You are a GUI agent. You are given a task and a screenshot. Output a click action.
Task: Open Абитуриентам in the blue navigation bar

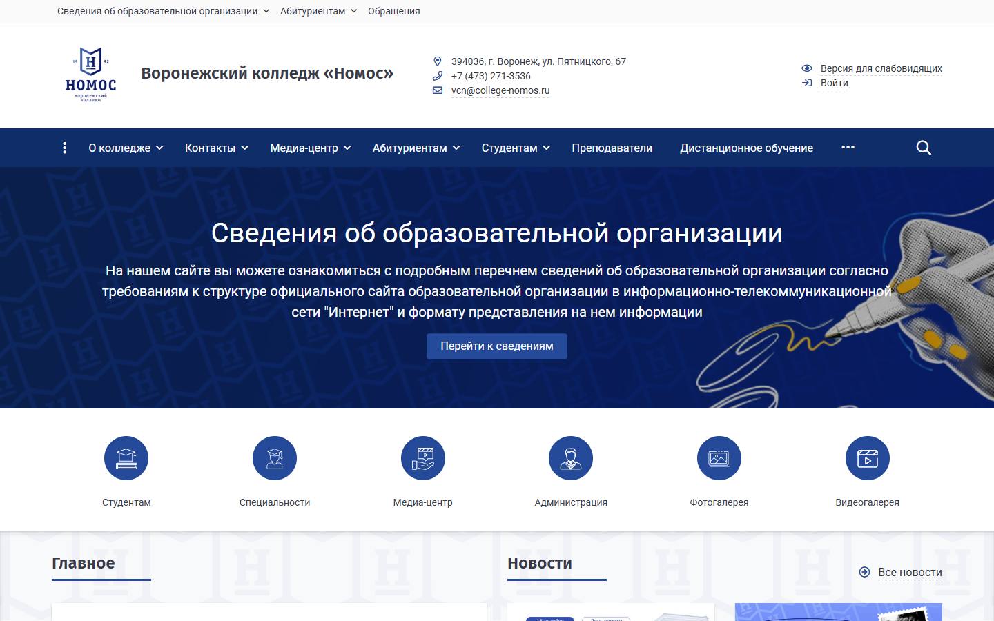[x=416, y=148]
